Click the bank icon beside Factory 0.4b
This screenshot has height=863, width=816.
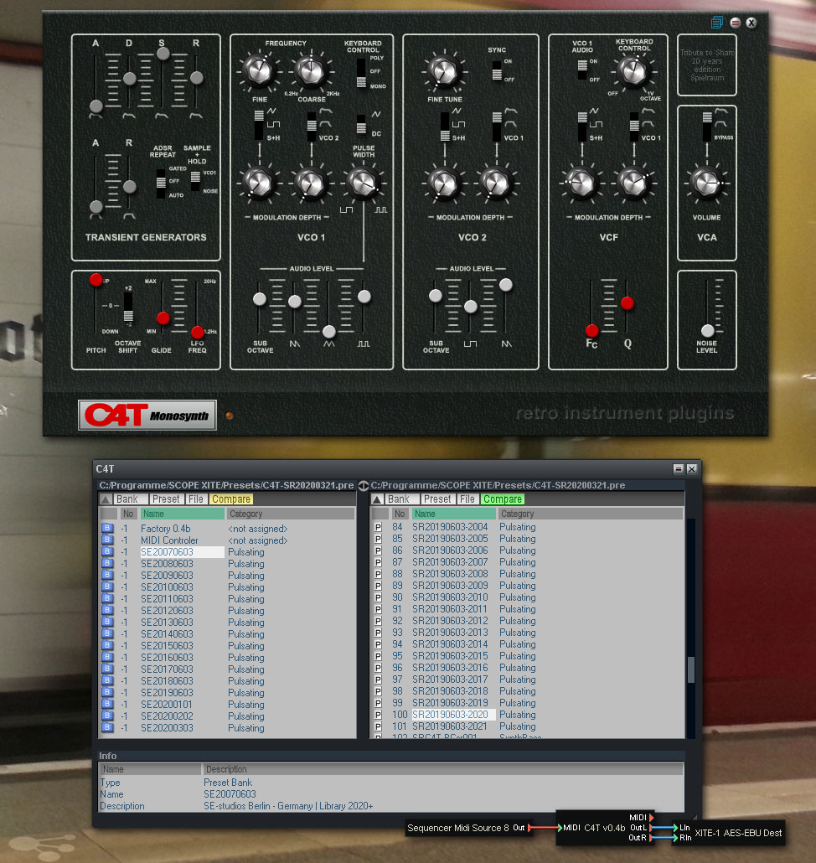(107, 529)
